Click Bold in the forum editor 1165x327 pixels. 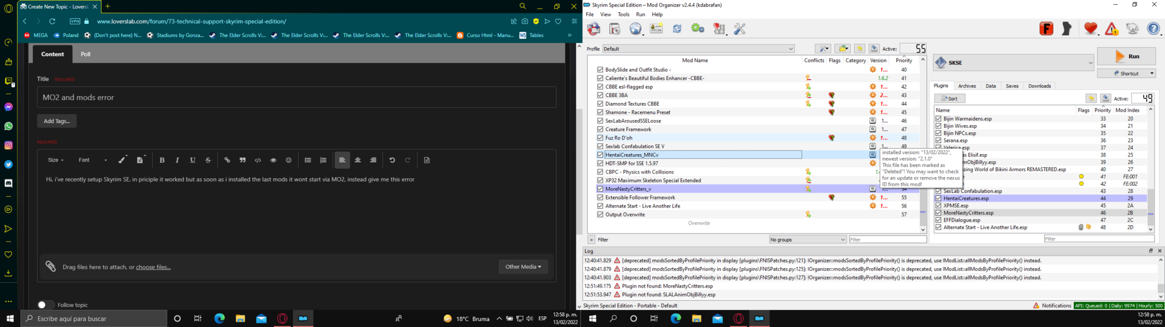pos(162,160)
